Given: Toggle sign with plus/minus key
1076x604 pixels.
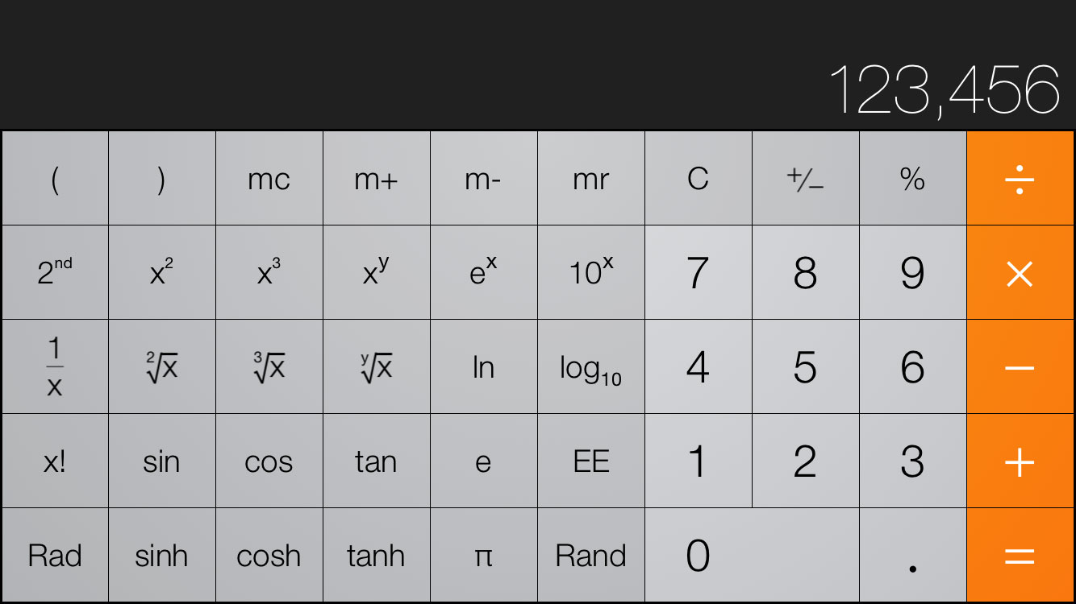Looking at the screenshot, I should [805, 179].
